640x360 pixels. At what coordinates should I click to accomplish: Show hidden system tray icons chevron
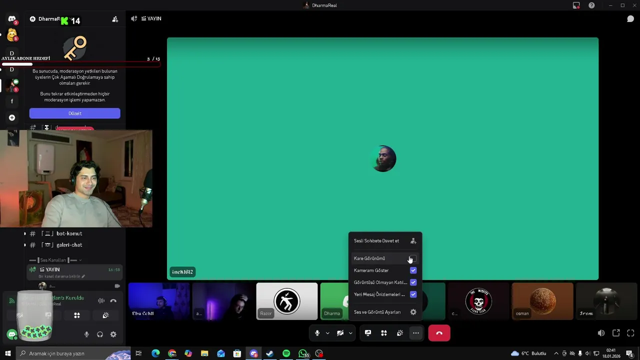coord(556,353)
